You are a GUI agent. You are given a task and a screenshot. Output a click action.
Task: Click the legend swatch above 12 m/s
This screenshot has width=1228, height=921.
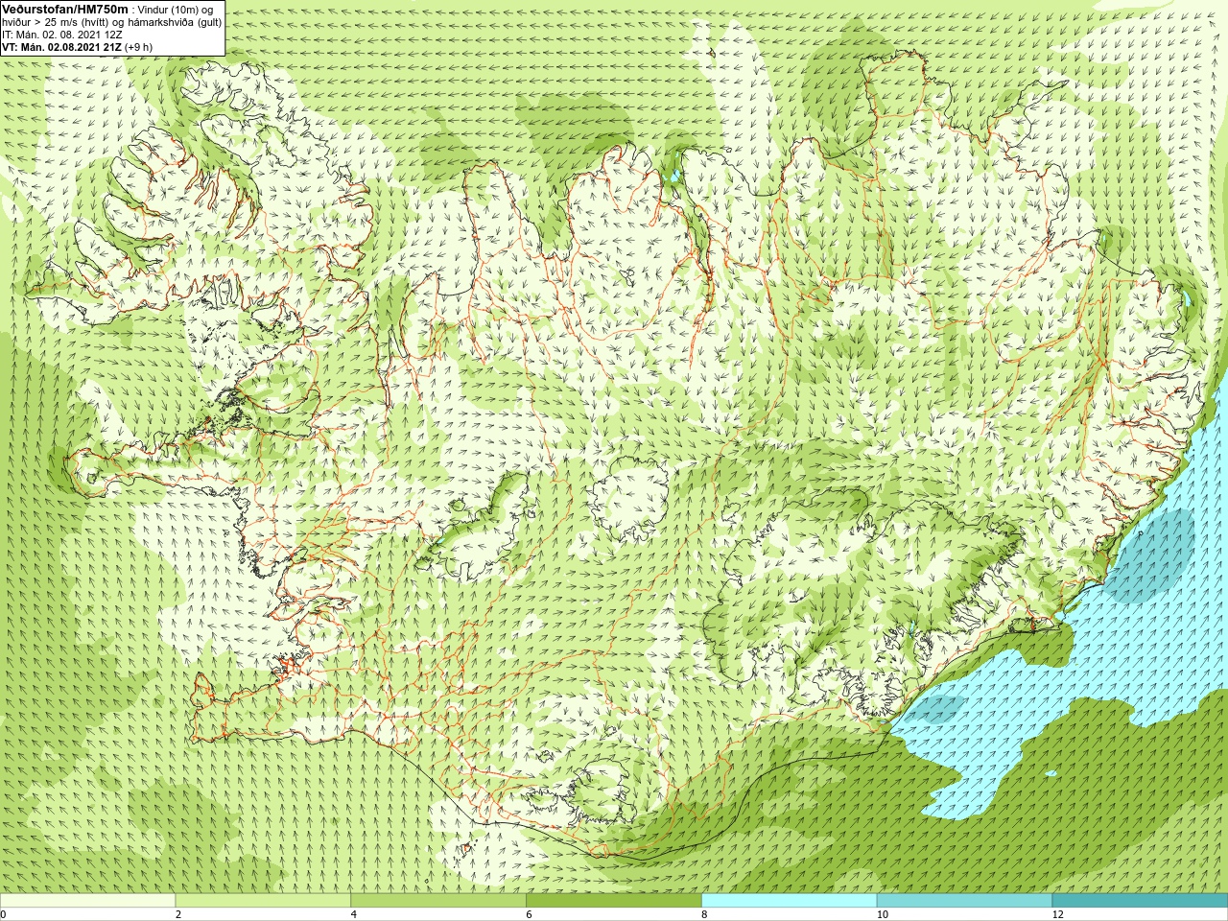(1140, 901)
